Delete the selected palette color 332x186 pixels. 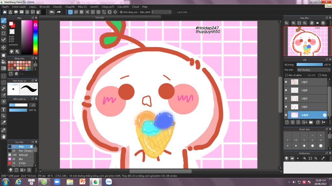click(16, 74)
